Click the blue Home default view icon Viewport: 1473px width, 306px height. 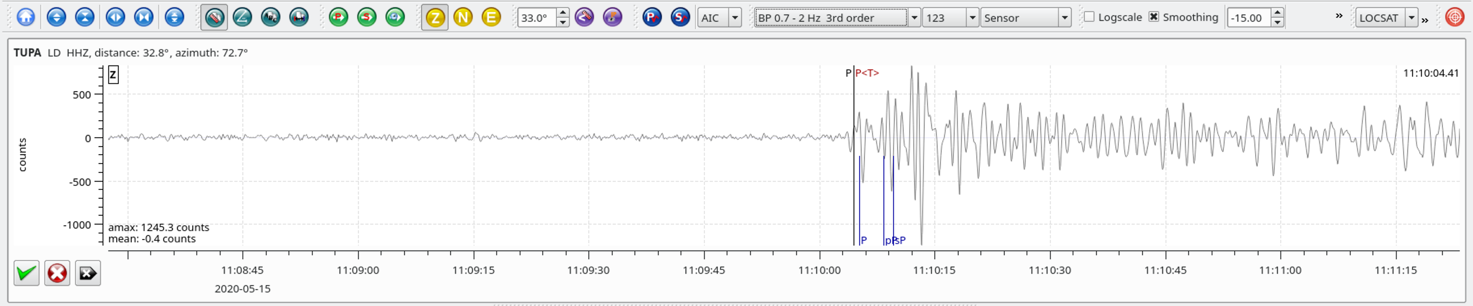click(26, 17)
